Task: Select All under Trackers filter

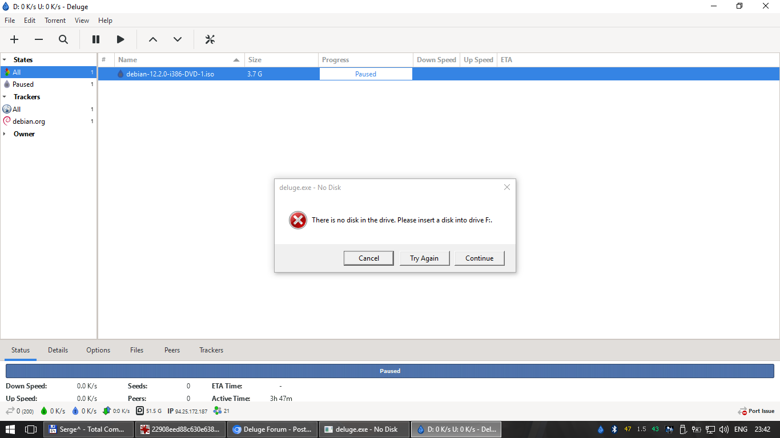Action: [x=48, y=109]
